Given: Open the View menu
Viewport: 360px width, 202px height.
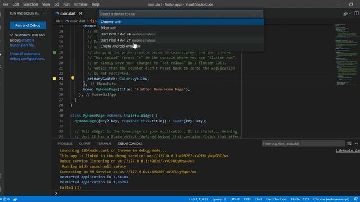Looking at the screenshot, I should (46, 4).
